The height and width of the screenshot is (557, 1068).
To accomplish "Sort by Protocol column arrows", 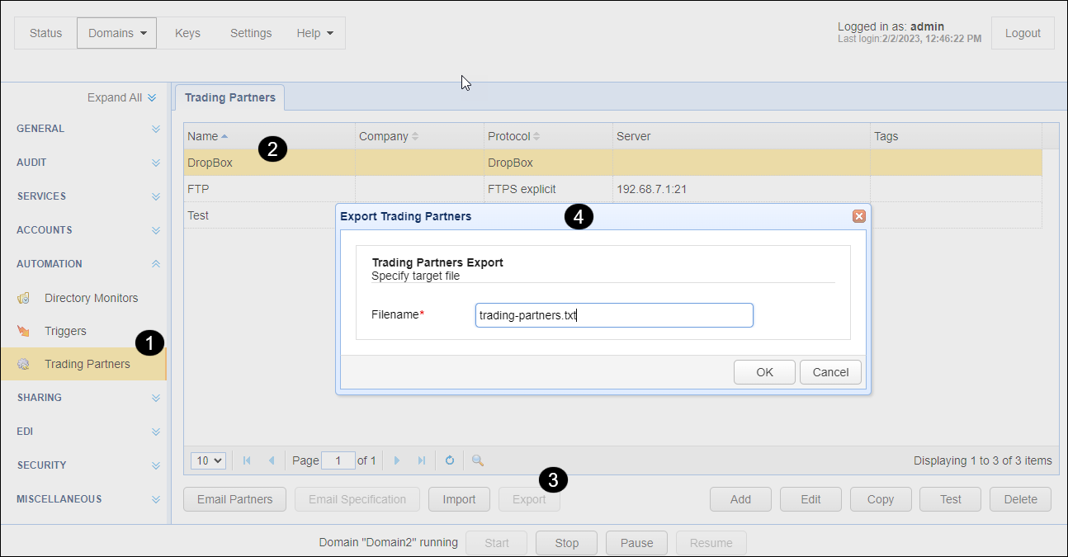I will 536,136.
